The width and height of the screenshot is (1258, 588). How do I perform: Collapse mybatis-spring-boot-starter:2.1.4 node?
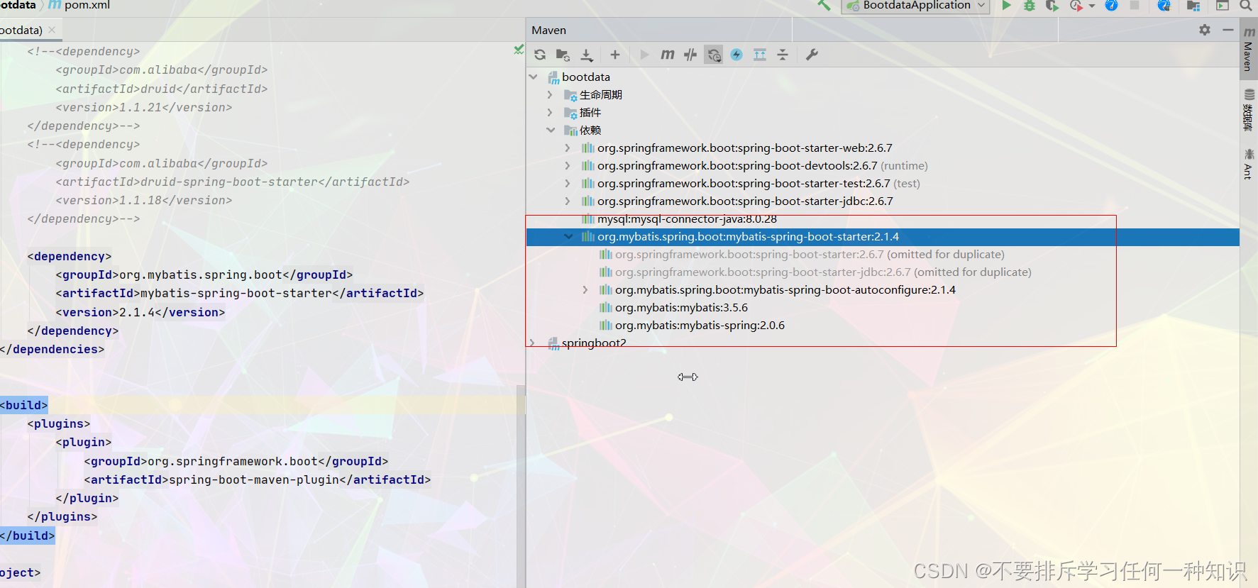[568, 236]
